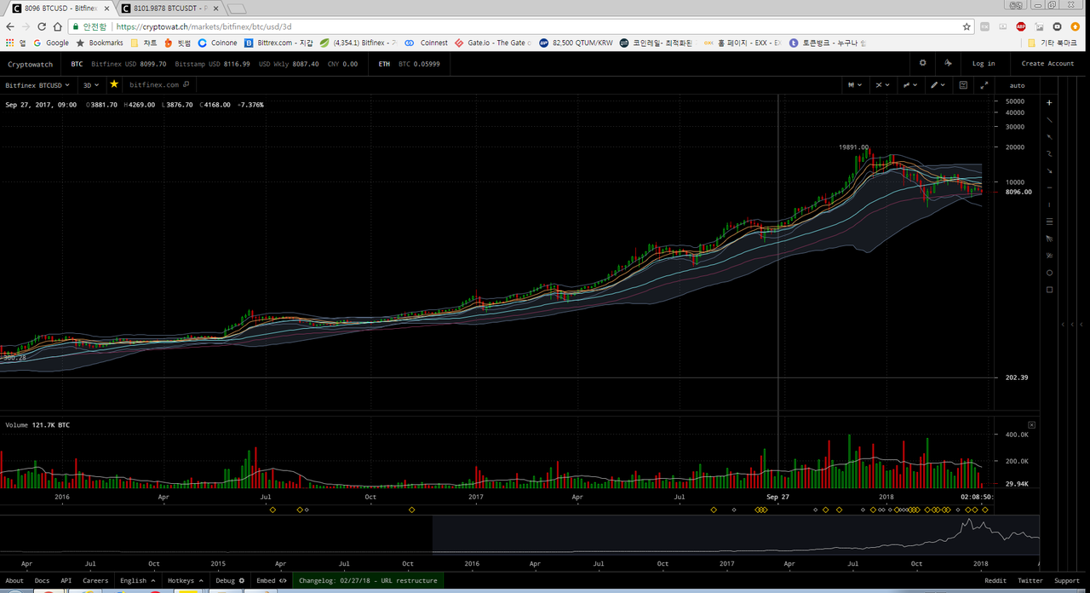The height and width of the screenshot is (593, 1090).
Task: Open the Hotkeys menu in footer
Action: 185,580
